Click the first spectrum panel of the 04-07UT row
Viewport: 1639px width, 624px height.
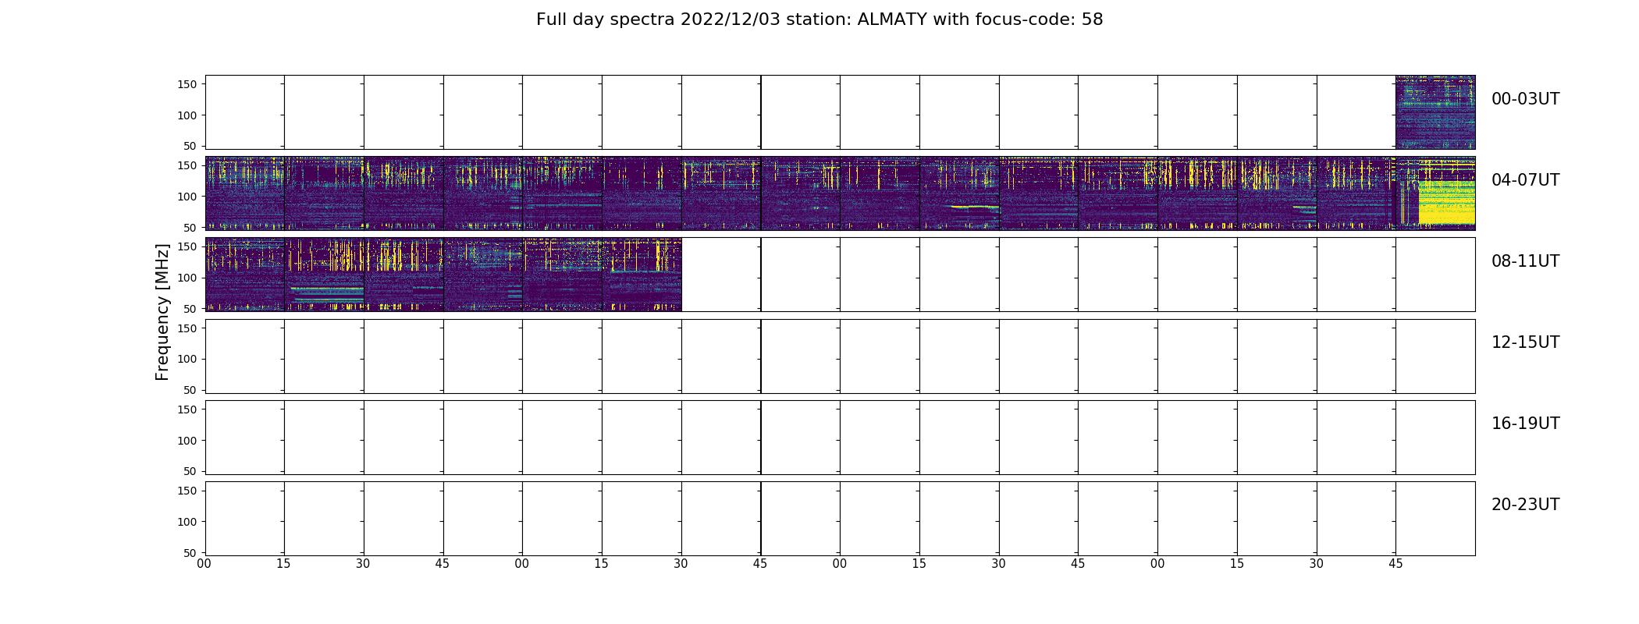pyautogui.click(x=245, y=193)
